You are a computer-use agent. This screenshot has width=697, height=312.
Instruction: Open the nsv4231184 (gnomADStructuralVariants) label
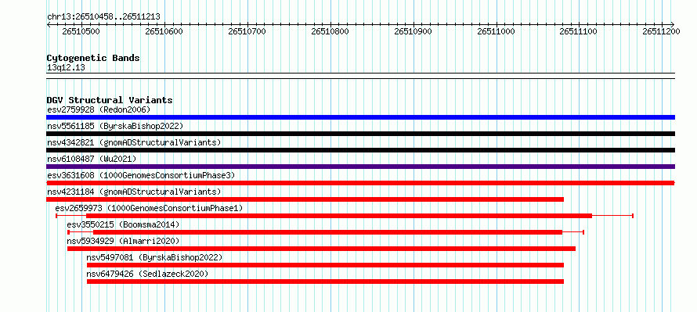coord(134,192)
